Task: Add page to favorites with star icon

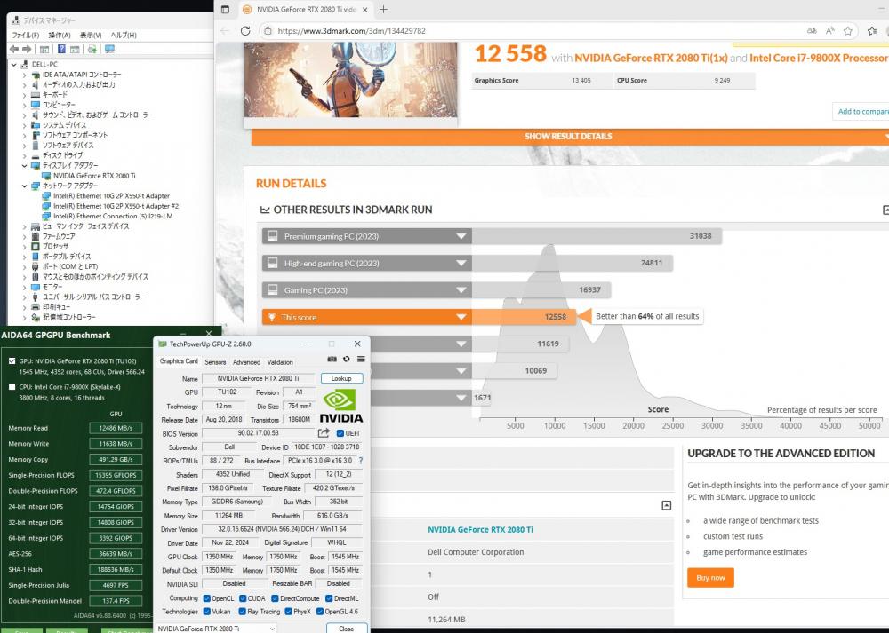Action: (x=848, y=30)
